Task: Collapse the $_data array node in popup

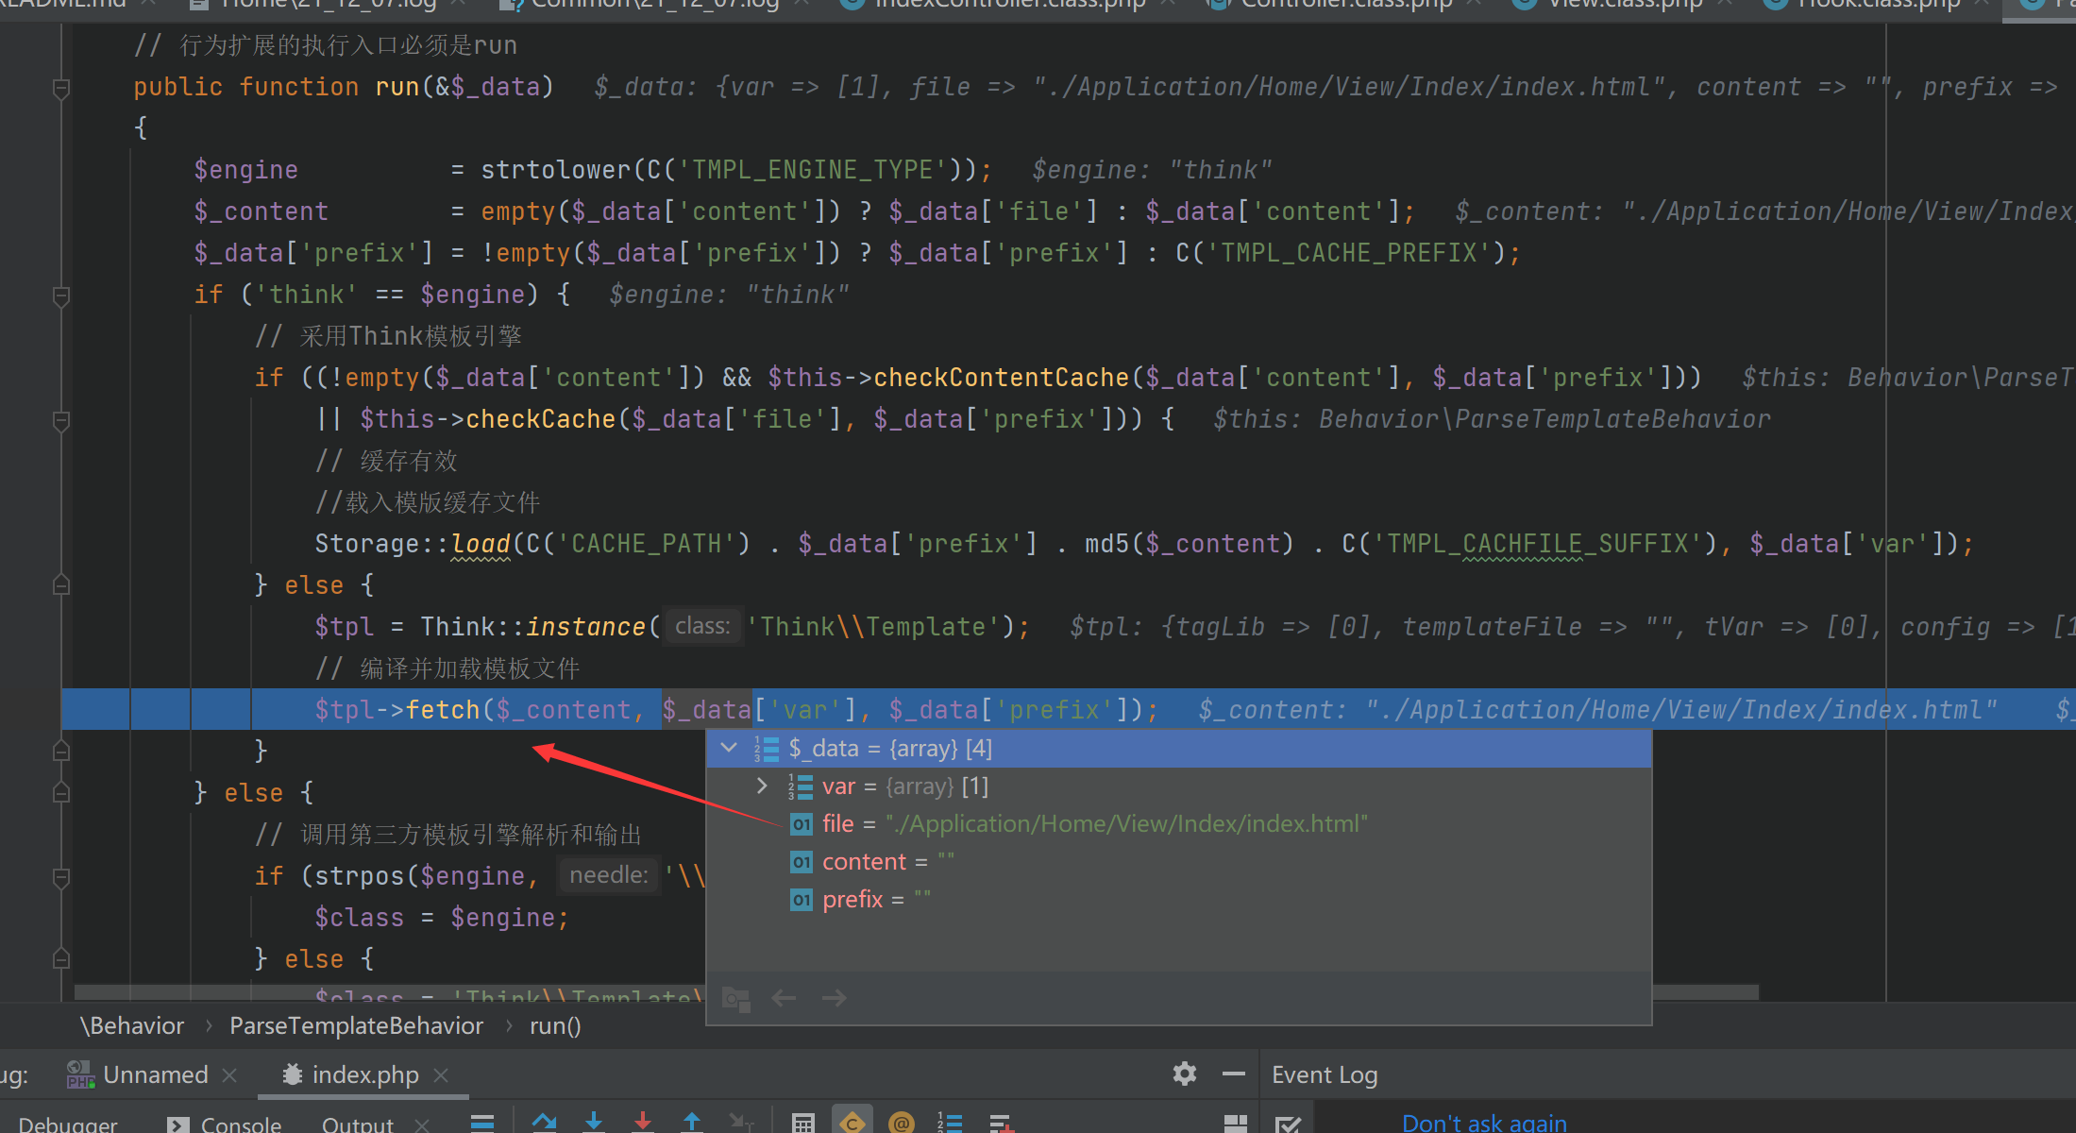Action: click(729, 748)
